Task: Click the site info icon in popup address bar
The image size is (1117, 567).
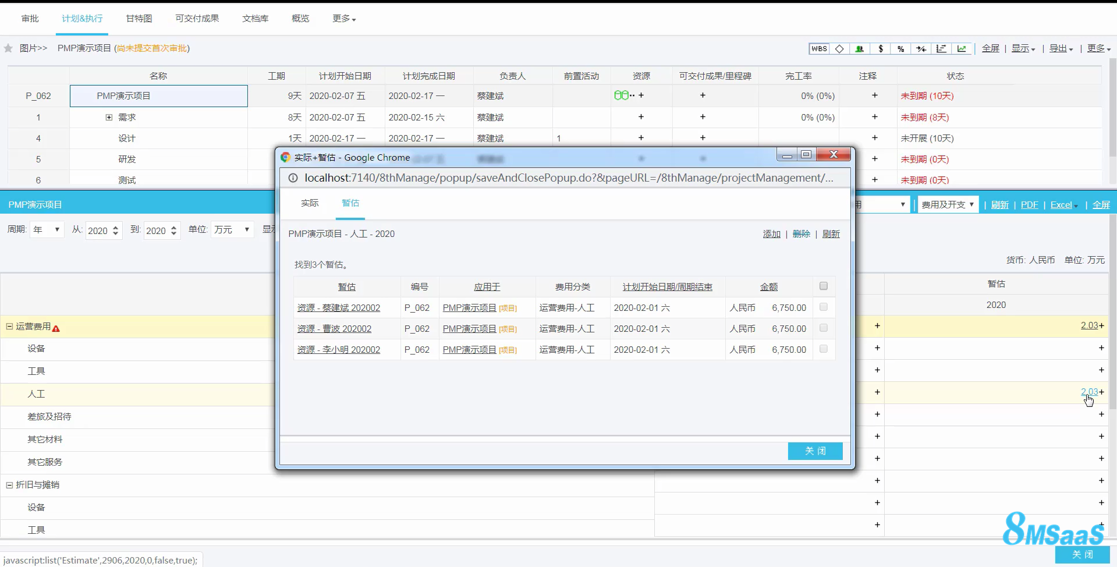Action: click(293, 178)
